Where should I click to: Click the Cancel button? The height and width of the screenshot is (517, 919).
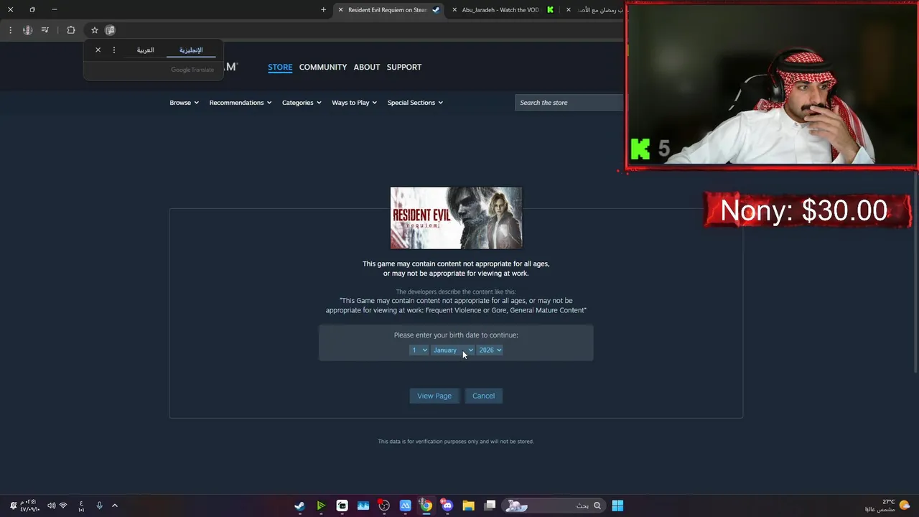point(483,396)
